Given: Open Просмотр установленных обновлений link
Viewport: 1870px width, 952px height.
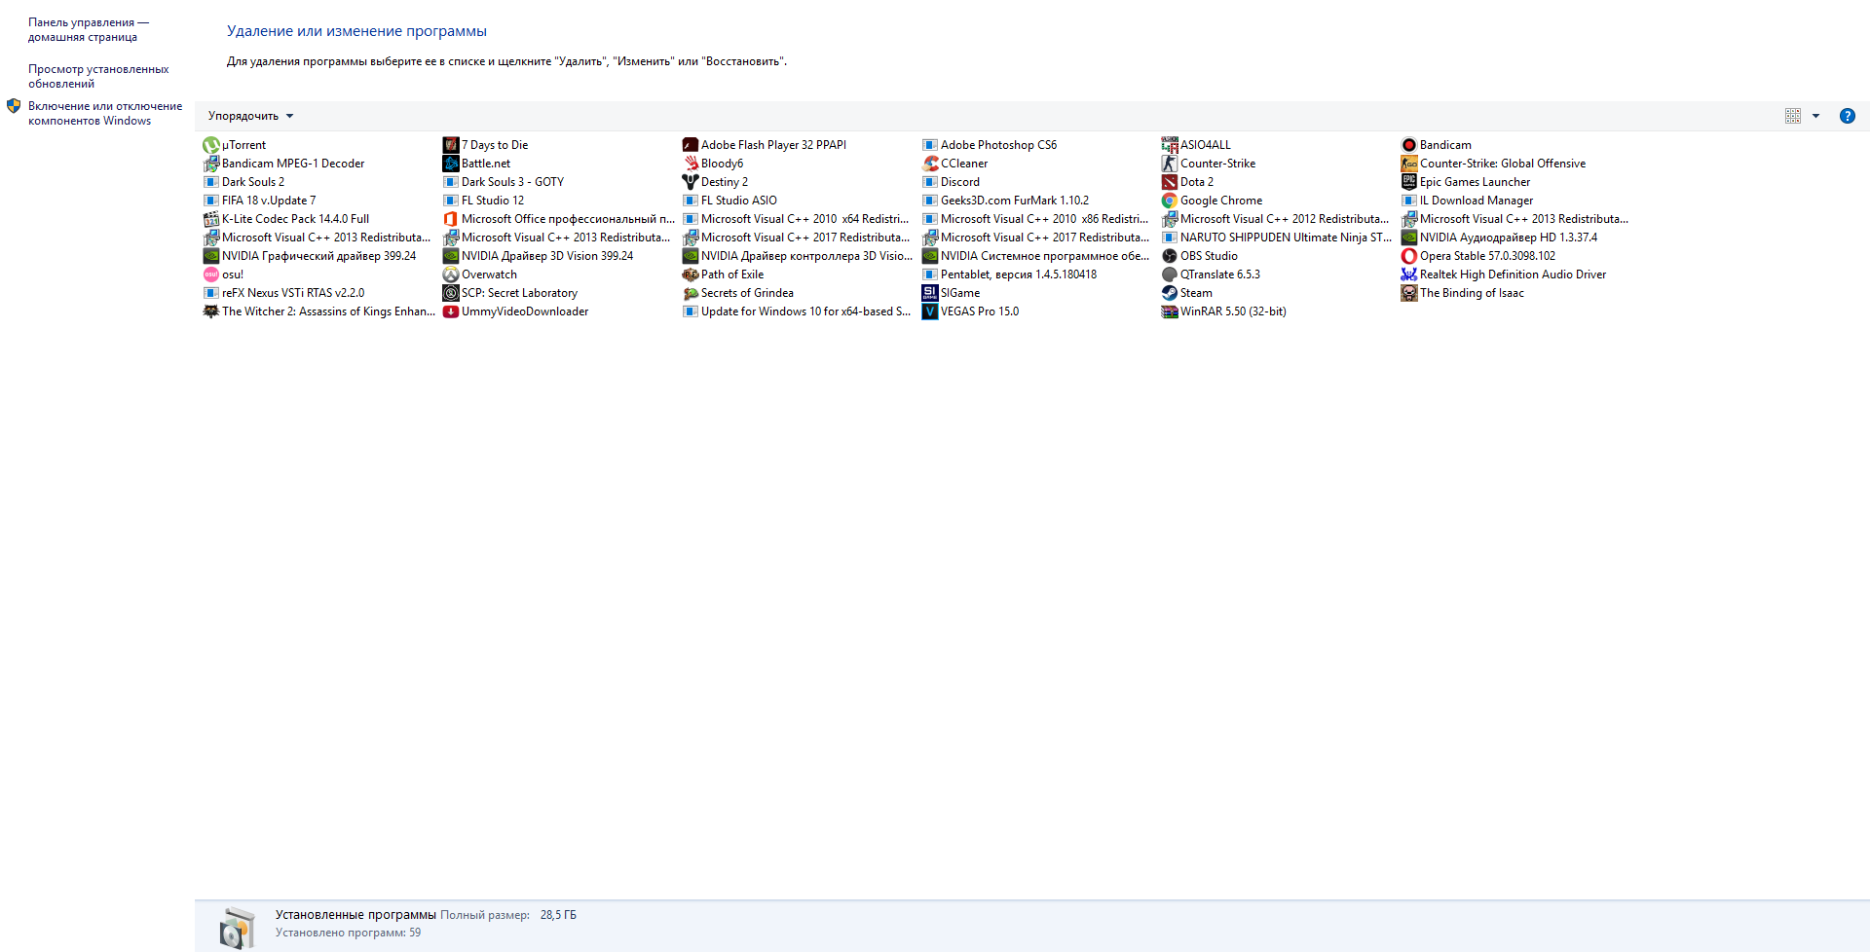Looking at the screenshot, I should click(x=98, y=76).
